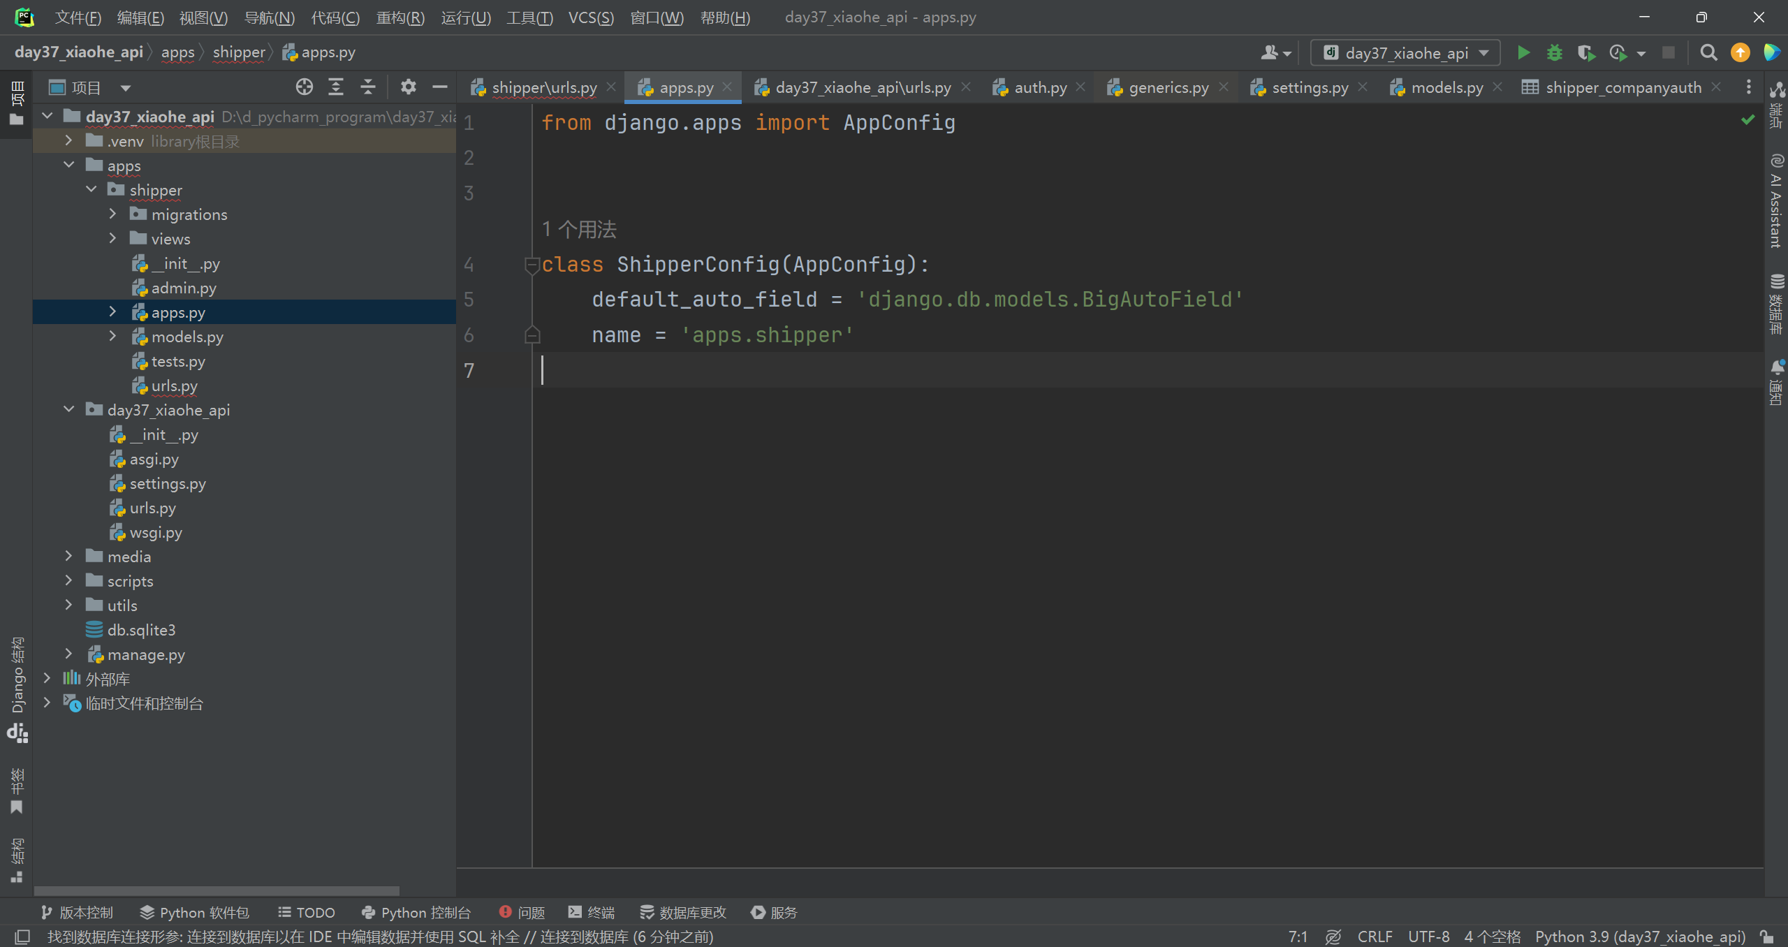1788x947 pixels.
Task: Open the 问题 problems tool window
Action: pyautogui.click(x=522, y=912)
